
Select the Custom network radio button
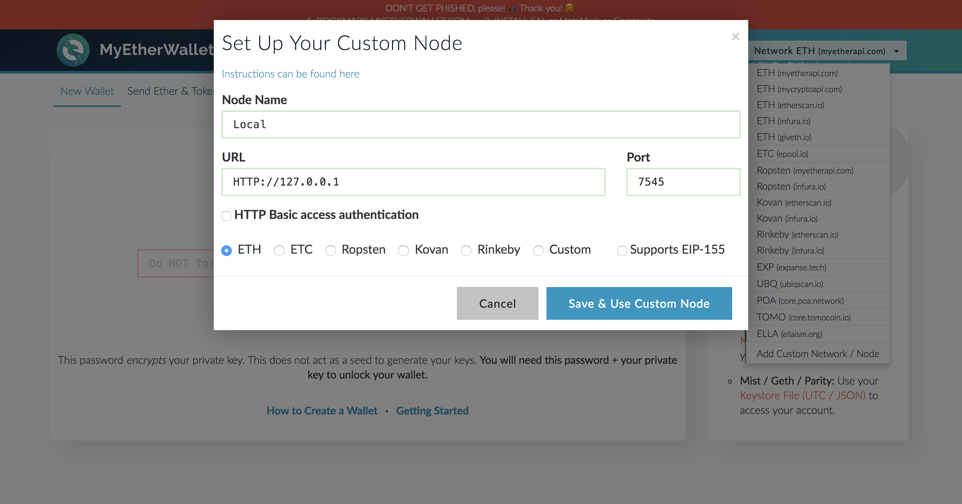click(x=538, y=250)
